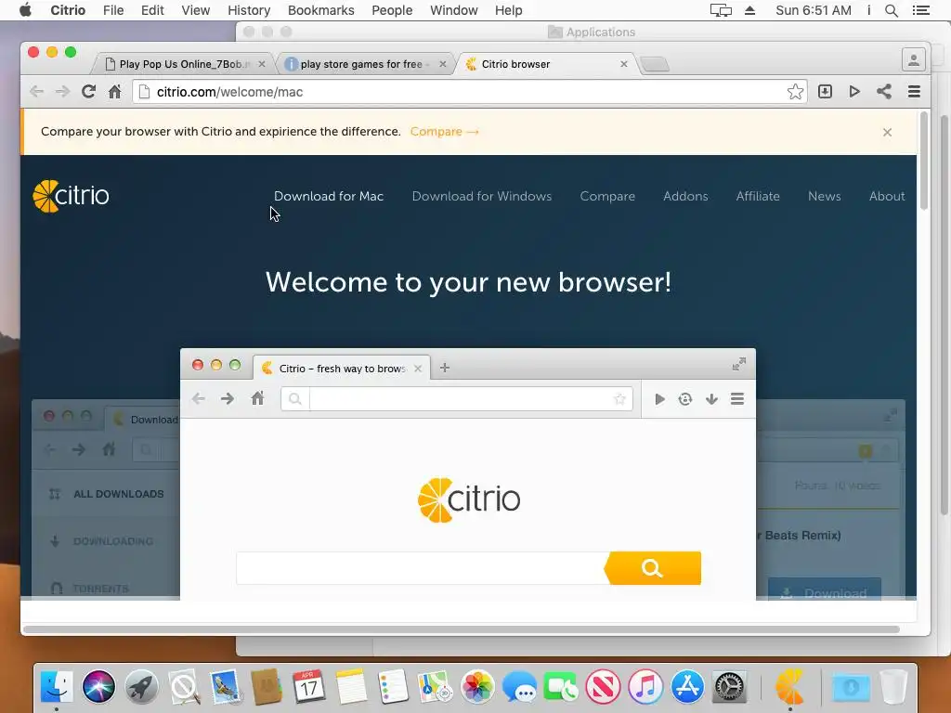This screenshot has width=951, height=713.
Task: Launch Siri from the Dock
Action: (x=98, y=687)
